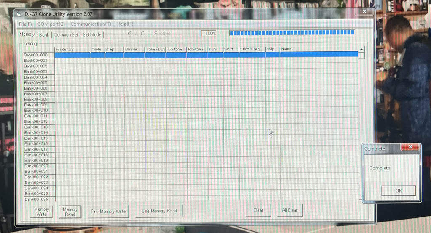Select the T radio button
The height and width of the screenshot is (233, 431).
(143, 33)
